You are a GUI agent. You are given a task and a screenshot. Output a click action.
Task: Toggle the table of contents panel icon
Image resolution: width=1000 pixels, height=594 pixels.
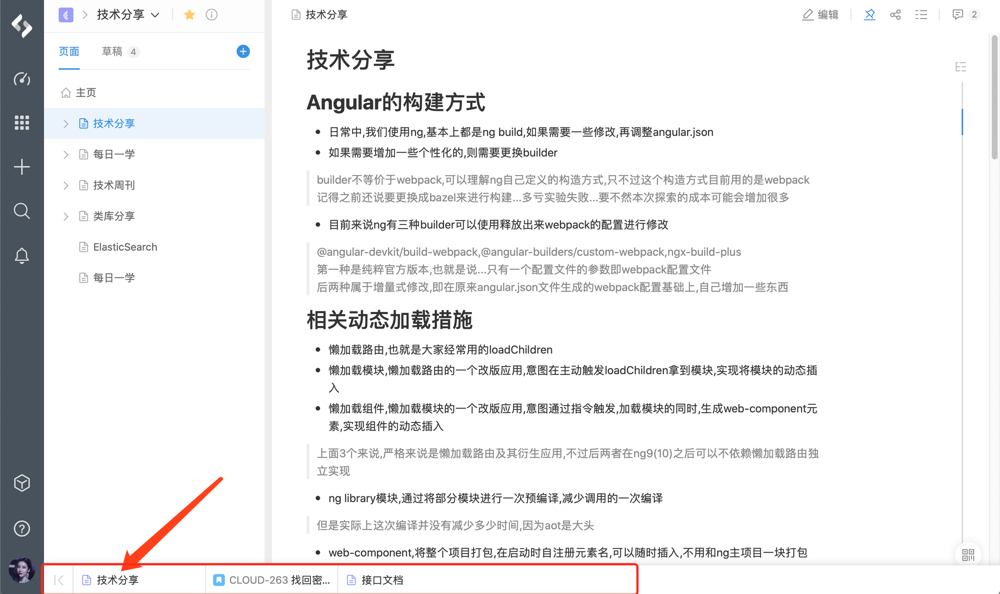coord(960,67)
